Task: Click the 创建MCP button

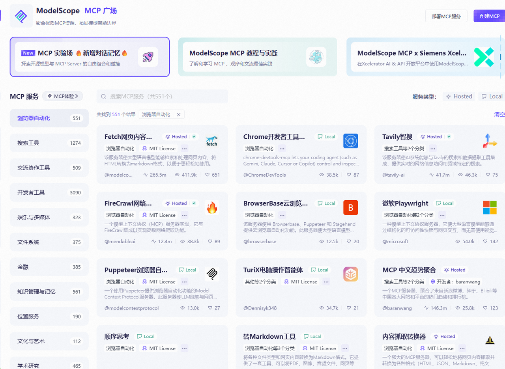Action: coord(490,16)
